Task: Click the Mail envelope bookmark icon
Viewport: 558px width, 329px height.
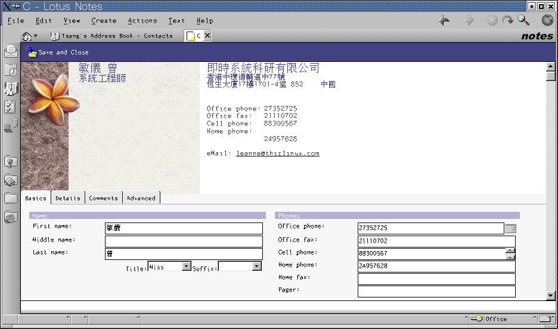Action: coord(11,52)
